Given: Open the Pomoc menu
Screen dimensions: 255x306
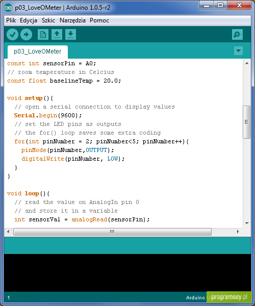Looking at the screenshot, I should (x=99, y=20).
